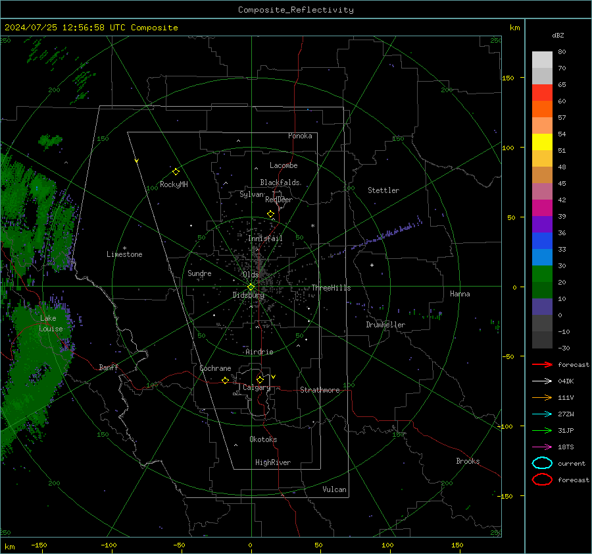Click the red 'forecast' ellipse in the legend
This screenshot has width=592, height=554.
pos(542,480)
